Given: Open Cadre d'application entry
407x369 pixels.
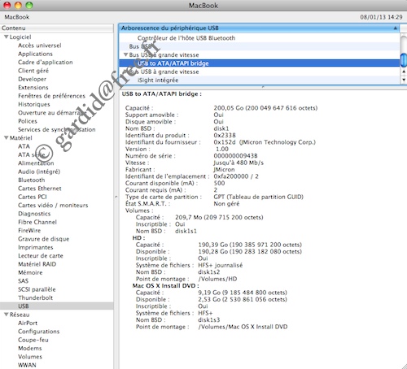Looking at the screenshot, I should (x=46, y=62).
